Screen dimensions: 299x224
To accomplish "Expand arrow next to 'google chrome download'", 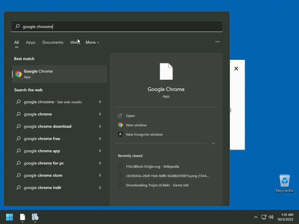I will point(100,126).
